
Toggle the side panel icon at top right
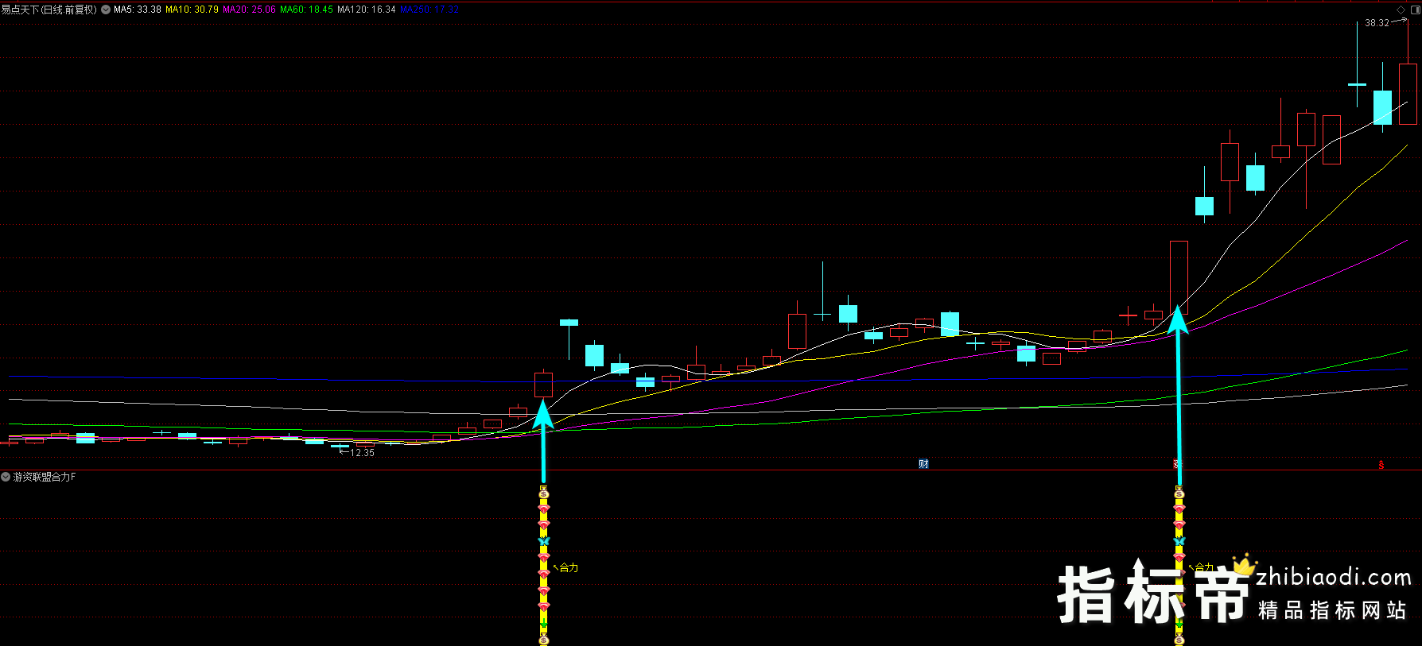1415,10
